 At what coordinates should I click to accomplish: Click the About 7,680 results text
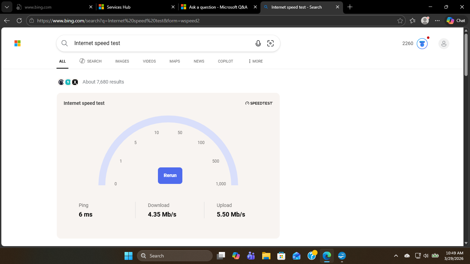tap(103, 82)
